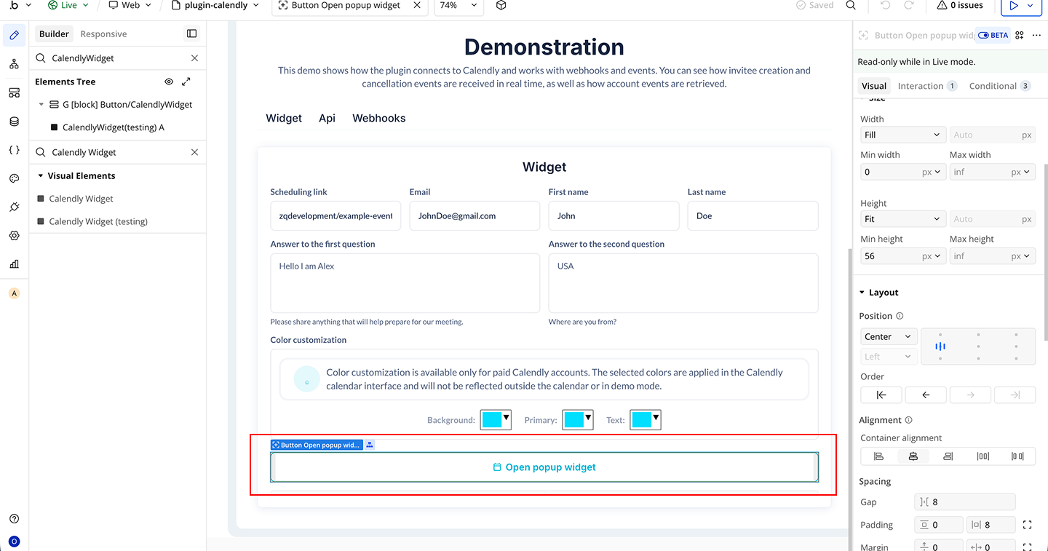Pick the Primary color swatch
Screen dimensions: 1048x551
578,420
